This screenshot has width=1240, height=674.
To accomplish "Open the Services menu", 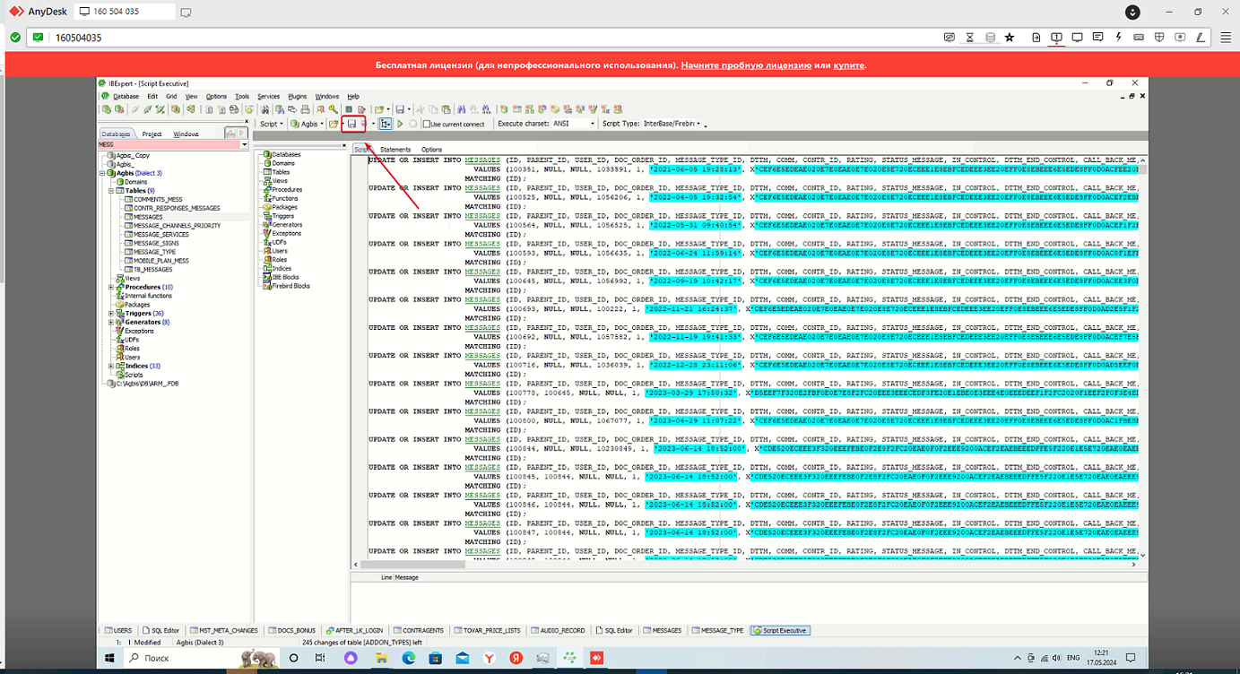I will 268,96.
